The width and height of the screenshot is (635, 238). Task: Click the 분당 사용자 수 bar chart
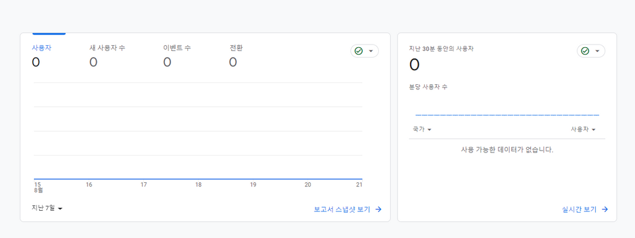click(507, 115)
